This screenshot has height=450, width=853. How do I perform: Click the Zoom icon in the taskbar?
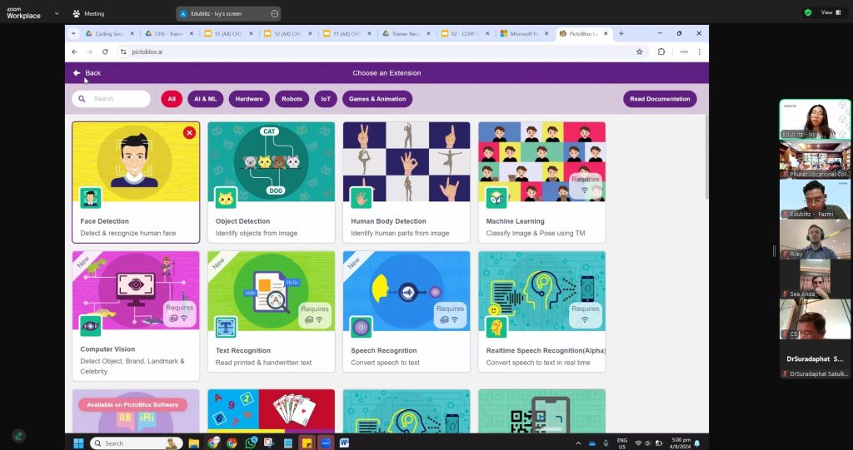326,443
